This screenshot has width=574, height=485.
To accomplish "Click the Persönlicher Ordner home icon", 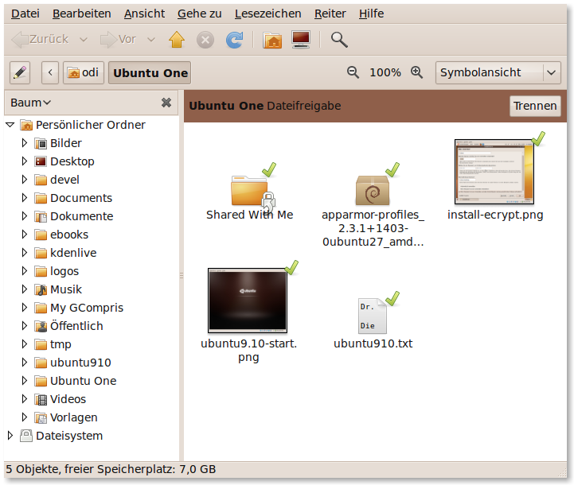I will [x=26, y=125].
